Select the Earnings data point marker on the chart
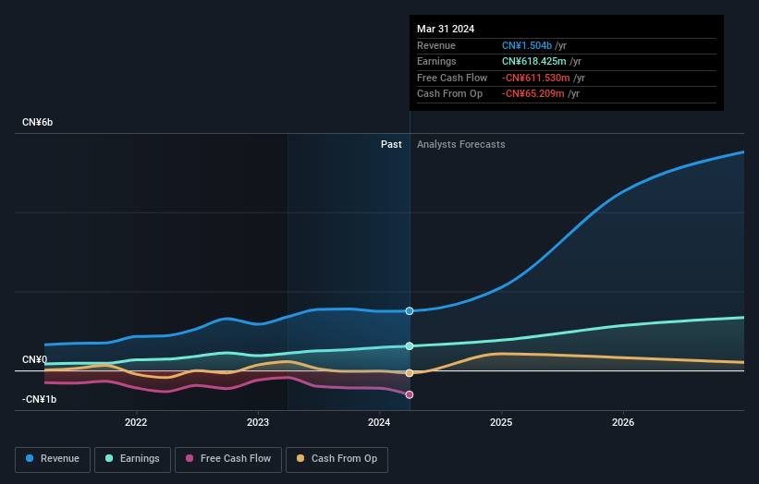The width and height of the screenshot is (759, 484). 410,345
